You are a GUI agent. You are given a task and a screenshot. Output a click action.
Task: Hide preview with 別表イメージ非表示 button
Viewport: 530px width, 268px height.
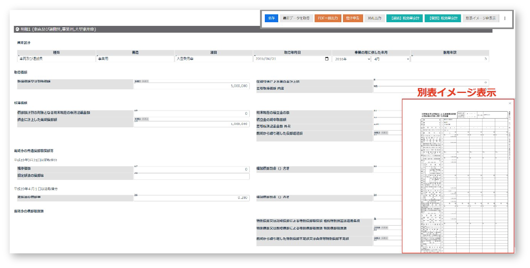(x=481, y=18)
